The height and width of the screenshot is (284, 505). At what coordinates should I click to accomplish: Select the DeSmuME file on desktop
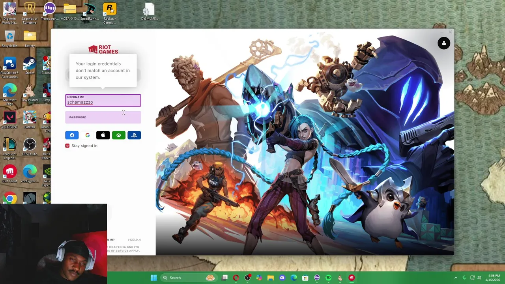coord(149,12)
